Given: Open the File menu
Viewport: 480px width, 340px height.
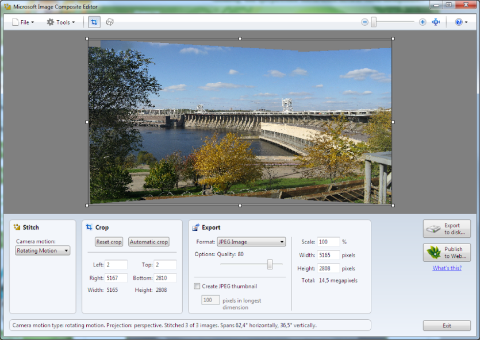Looking at the screenshot, I should click(23, 22).
